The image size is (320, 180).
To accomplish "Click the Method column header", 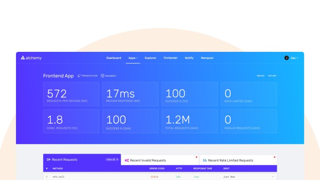I will tap(57, 169).
